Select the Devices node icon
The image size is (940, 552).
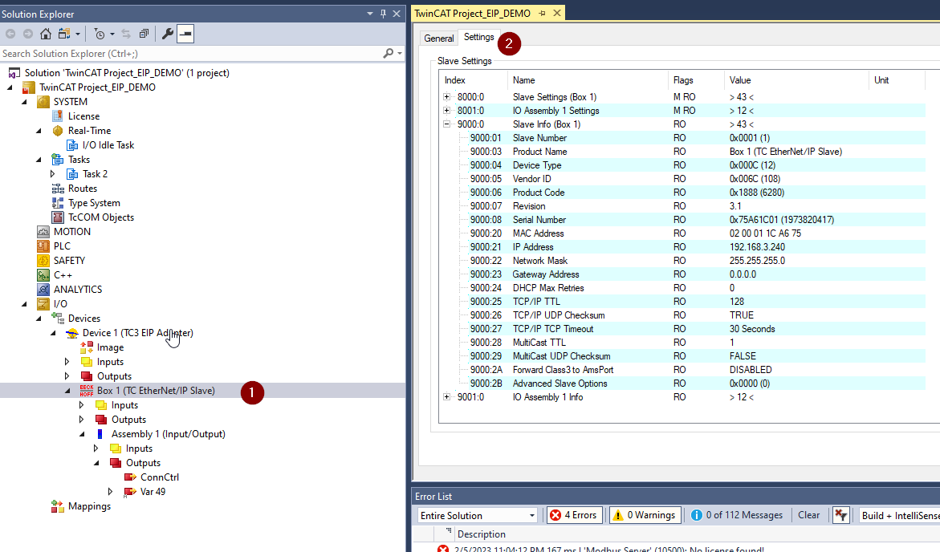(x=58, y=319)
